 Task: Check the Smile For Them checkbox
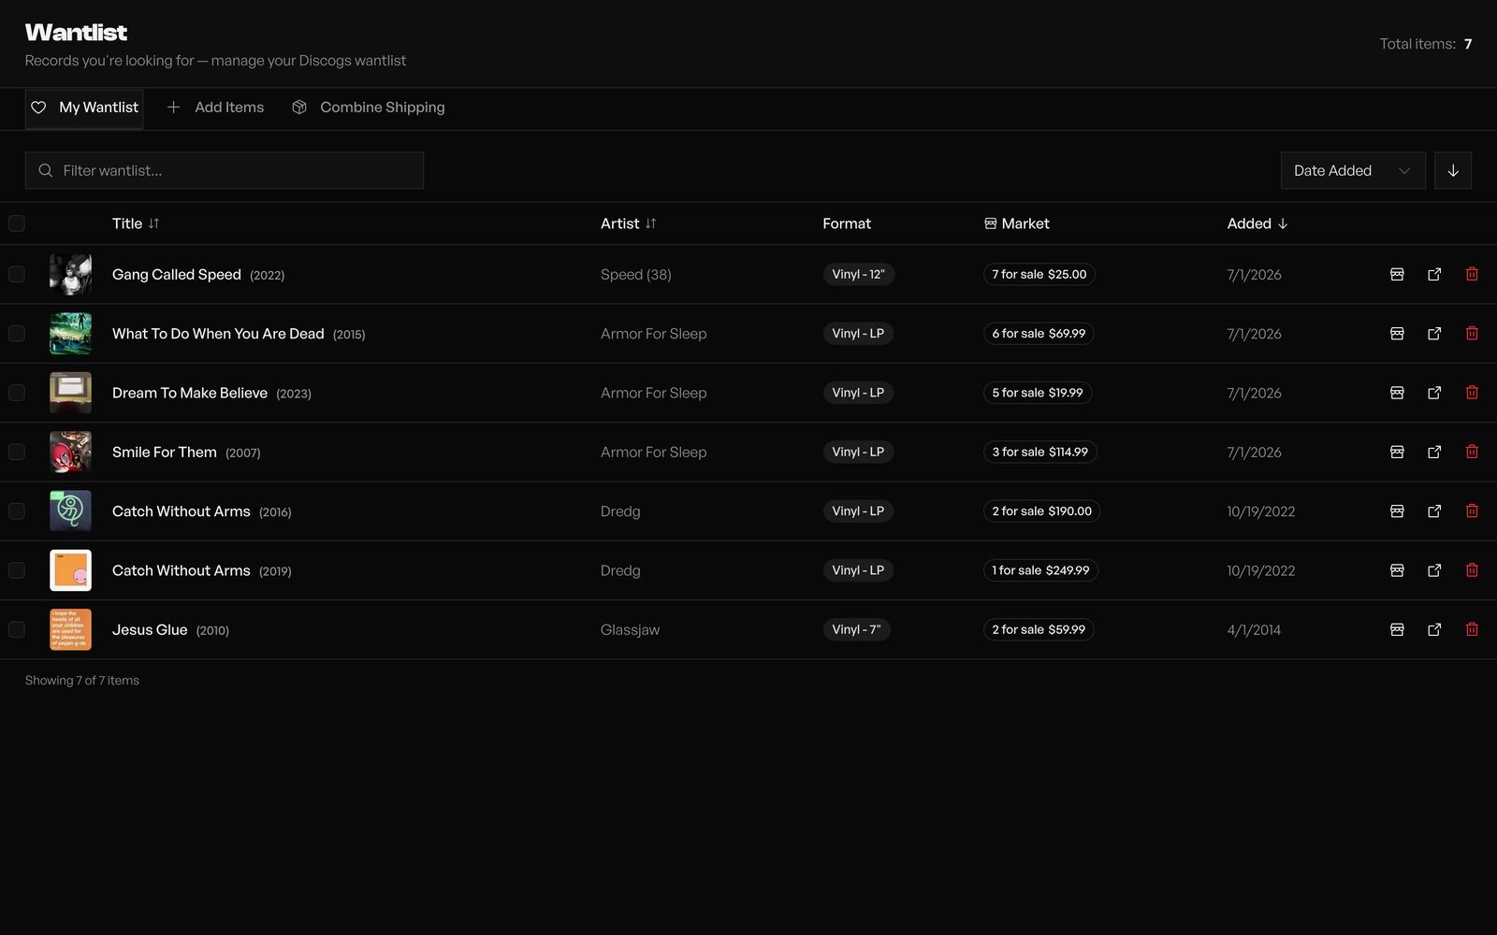coord(17,452)
